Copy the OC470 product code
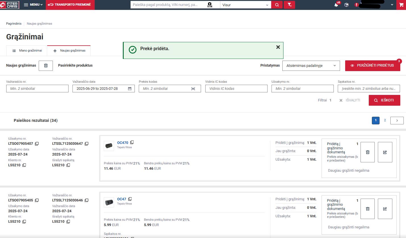Viewport: 406px width, 238px height. point(132,143)
